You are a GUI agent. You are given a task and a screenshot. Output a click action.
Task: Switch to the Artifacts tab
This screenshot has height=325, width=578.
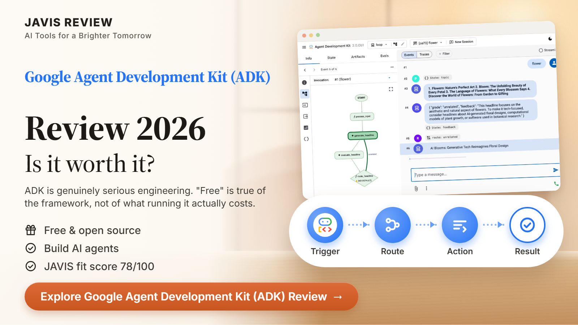tap(358, 57)
